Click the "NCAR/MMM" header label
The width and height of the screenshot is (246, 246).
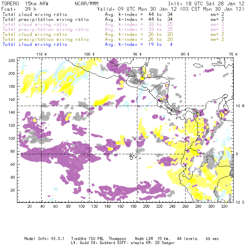86,4
